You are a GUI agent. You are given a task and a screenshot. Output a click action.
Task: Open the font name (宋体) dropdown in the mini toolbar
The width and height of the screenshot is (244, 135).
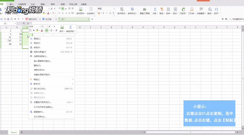[40, 27]
